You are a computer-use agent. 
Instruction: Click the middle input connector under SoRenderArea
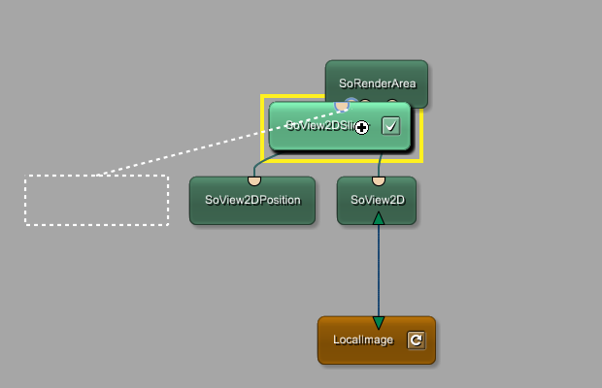366,102
